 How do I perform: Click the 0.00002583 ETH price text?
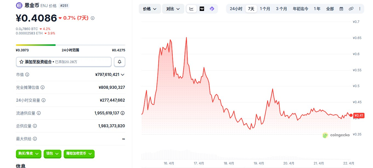(29, 33)
